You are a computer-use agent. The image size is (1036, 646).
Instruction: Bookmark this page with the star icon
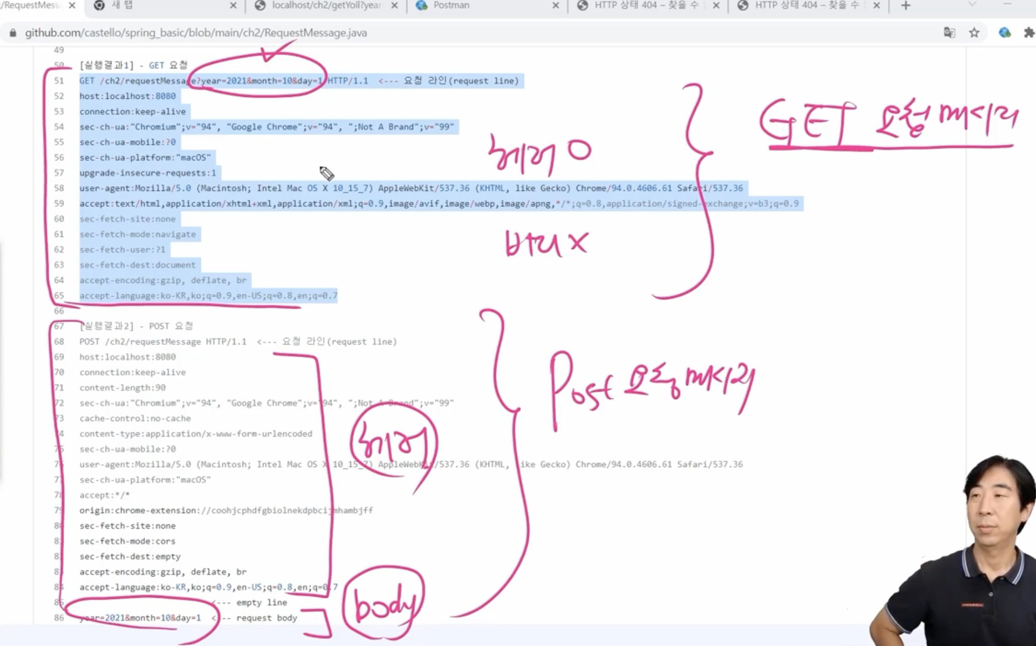(x=974, y=33)
